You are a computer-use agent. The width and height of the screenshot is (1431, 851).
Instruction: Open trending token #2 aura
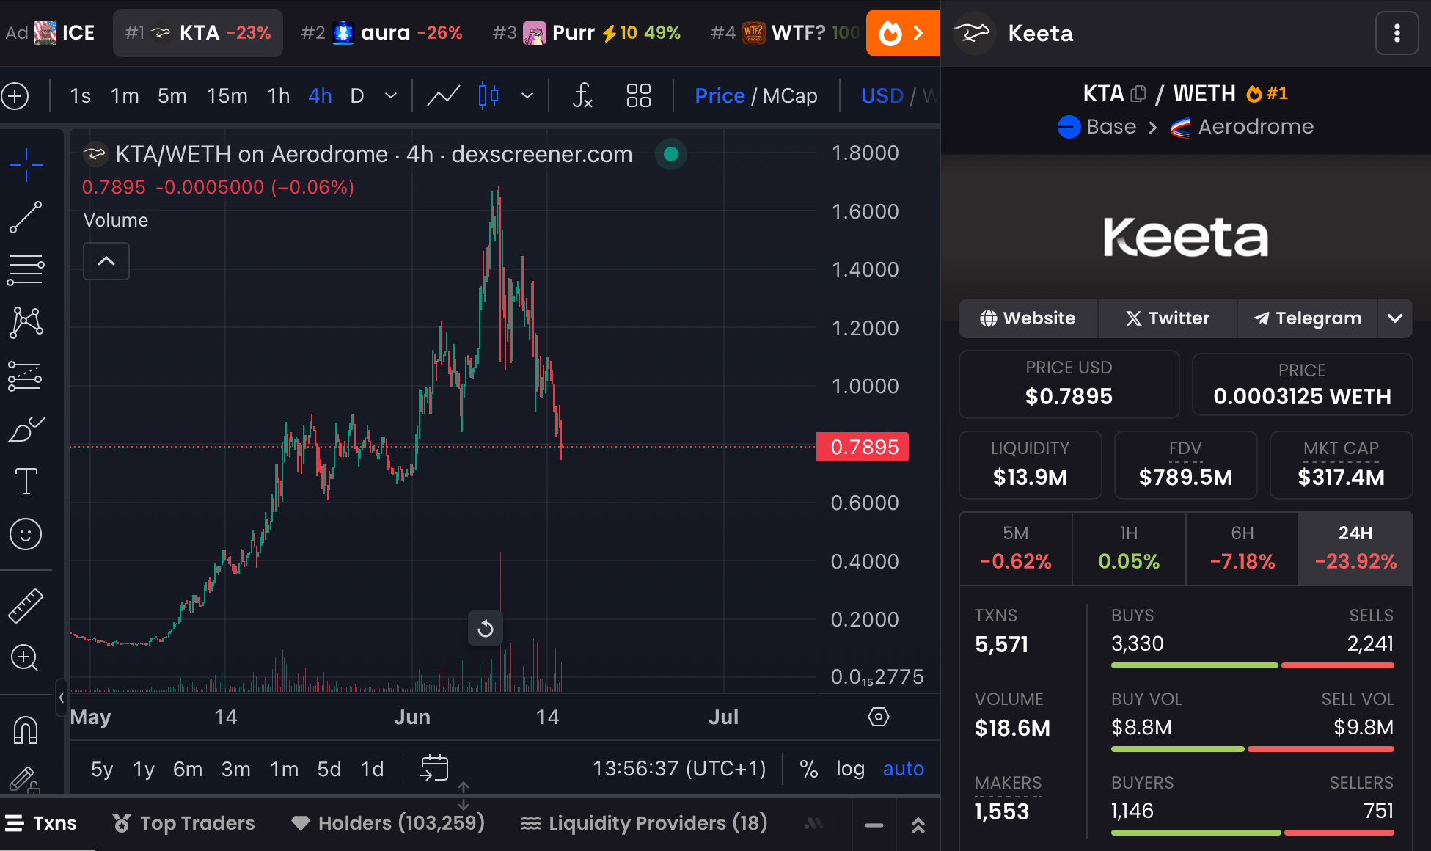point(381,33)
